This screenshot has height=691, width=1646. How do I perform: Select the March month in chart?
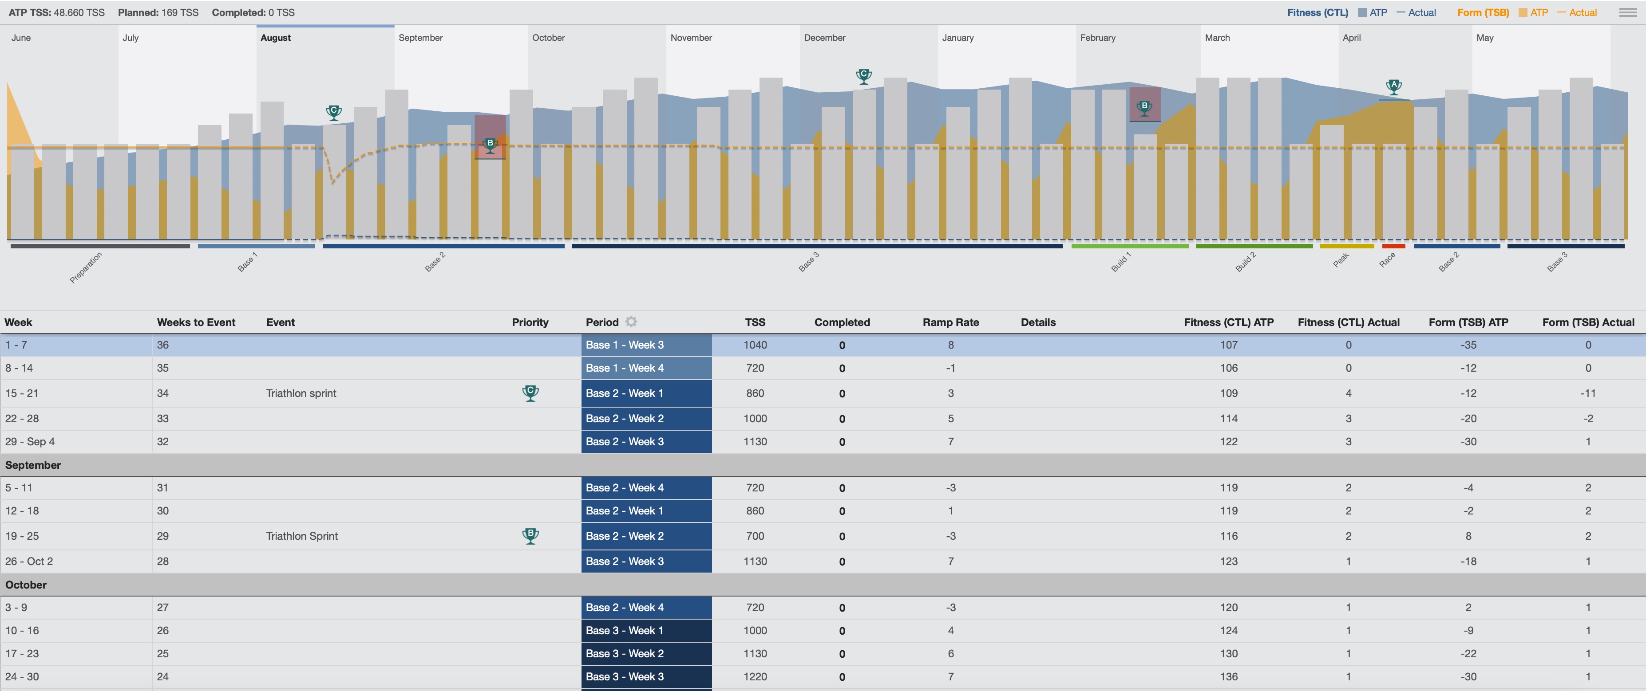click(x=1217, y=38)
